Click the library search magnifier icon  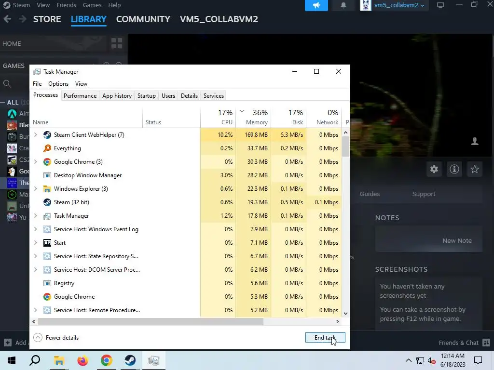tap(7, 84)
